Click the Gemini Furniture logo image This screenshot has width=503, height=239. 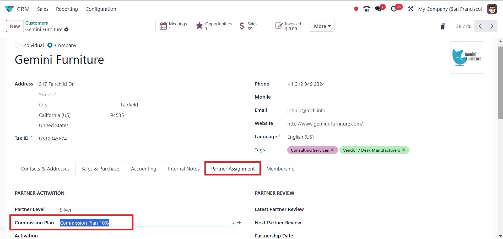point(467,58)
